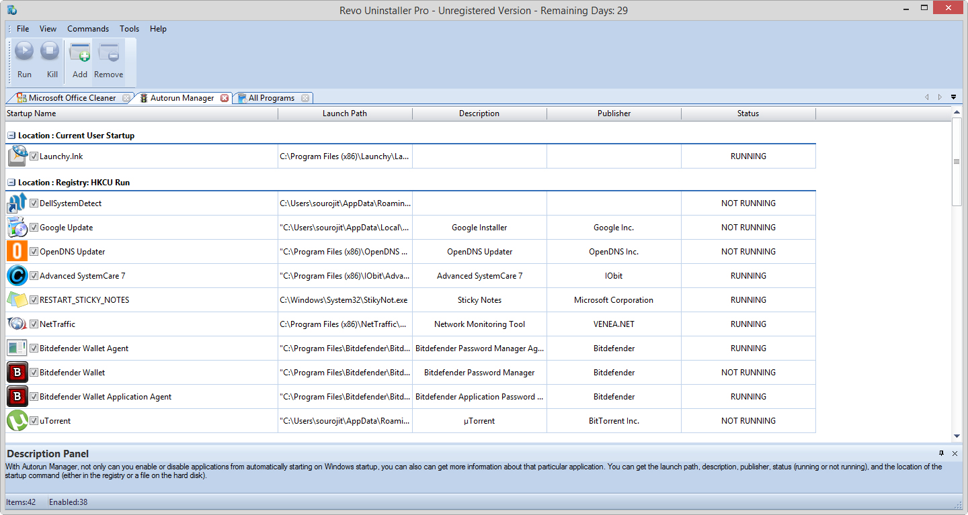Screen dimensions: 968x515
Task: Click the "Enabled:38" status bar entry
Action: pyautogui.click(x=68, y=502)
